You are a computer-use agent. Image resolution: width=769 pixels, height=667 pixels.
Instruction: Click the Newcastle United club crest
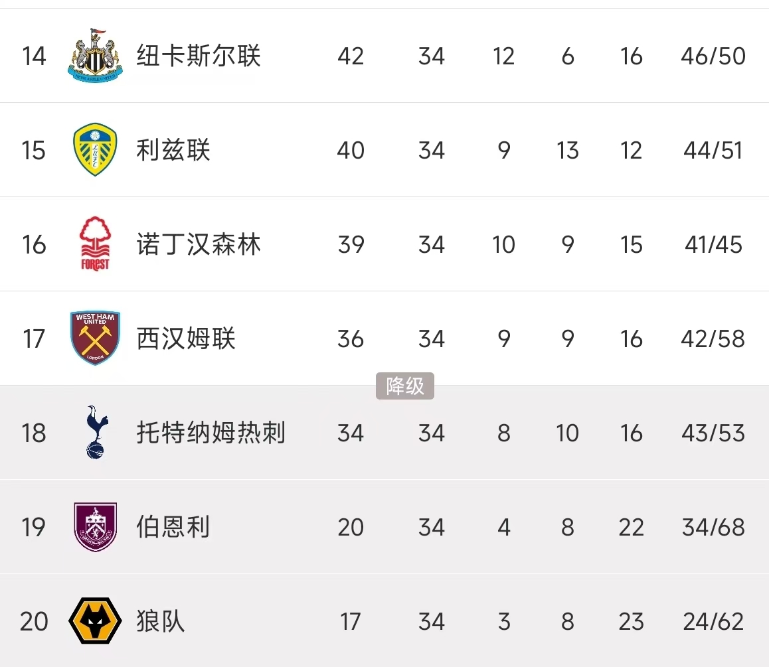pos(95,56)
